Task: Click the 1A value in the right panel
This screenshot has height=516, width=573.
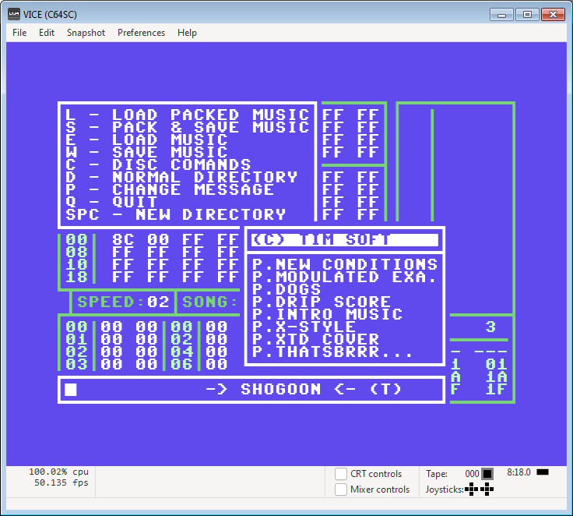Action: [x=496, y=376]
